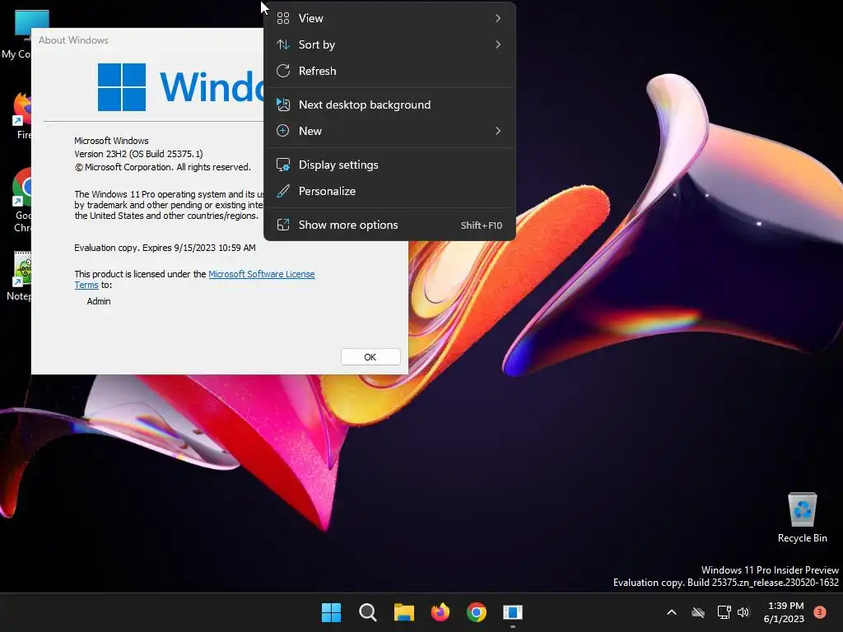The height and width of the screenshot is (632, 843).
Task: Click the circular arrow Refresh icon
Action: [x=283, y=71]
